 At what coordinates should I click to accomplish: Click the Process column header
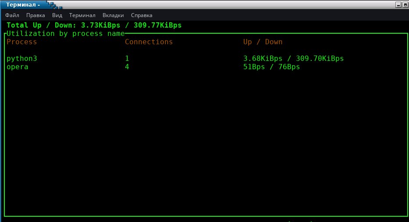(x=21, y=42)
